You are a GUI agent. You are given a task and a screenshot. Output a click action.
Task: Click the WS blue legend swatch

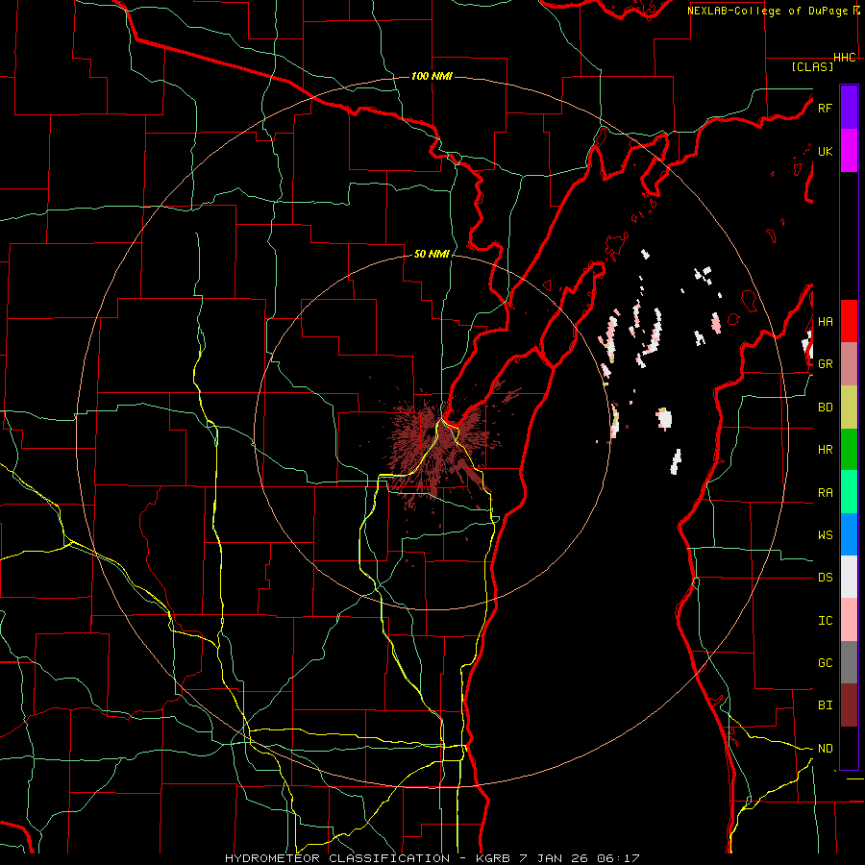pos(849,534)
